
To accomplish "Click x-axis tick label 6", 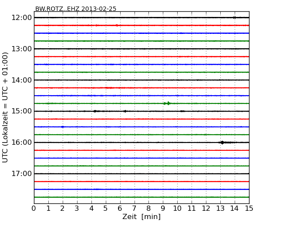I will click(x=120, y=209).
